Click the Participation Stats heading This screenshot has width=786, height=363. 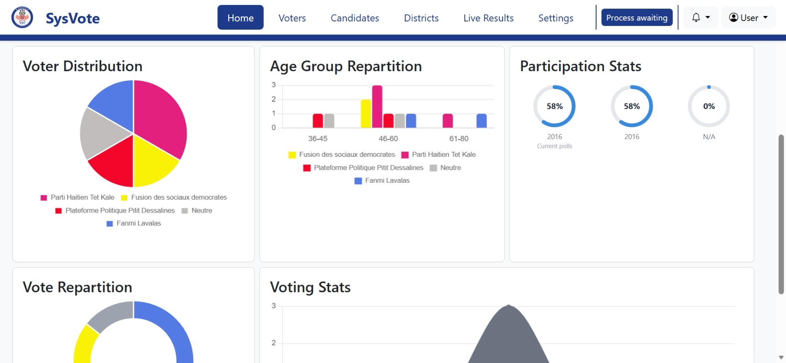click(x=581, y=66)
